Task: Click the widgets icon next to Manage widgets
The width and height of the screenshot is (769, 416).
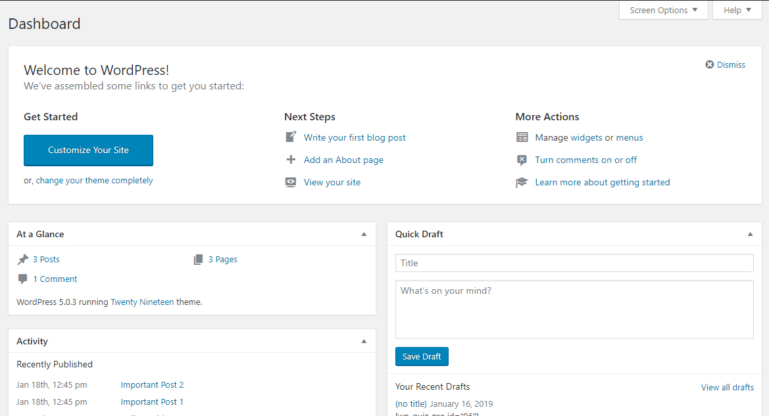Action: pyautogui.click(x=522, y=137)
